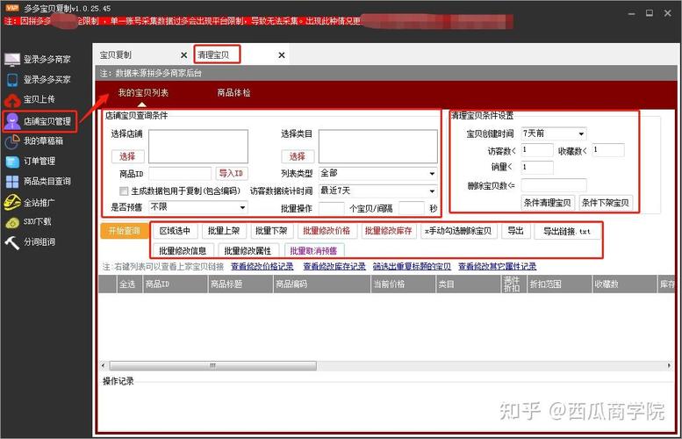Click the 全站推广 icon
This screenshot has height=439, width=682.
click(x=12, y=202)
